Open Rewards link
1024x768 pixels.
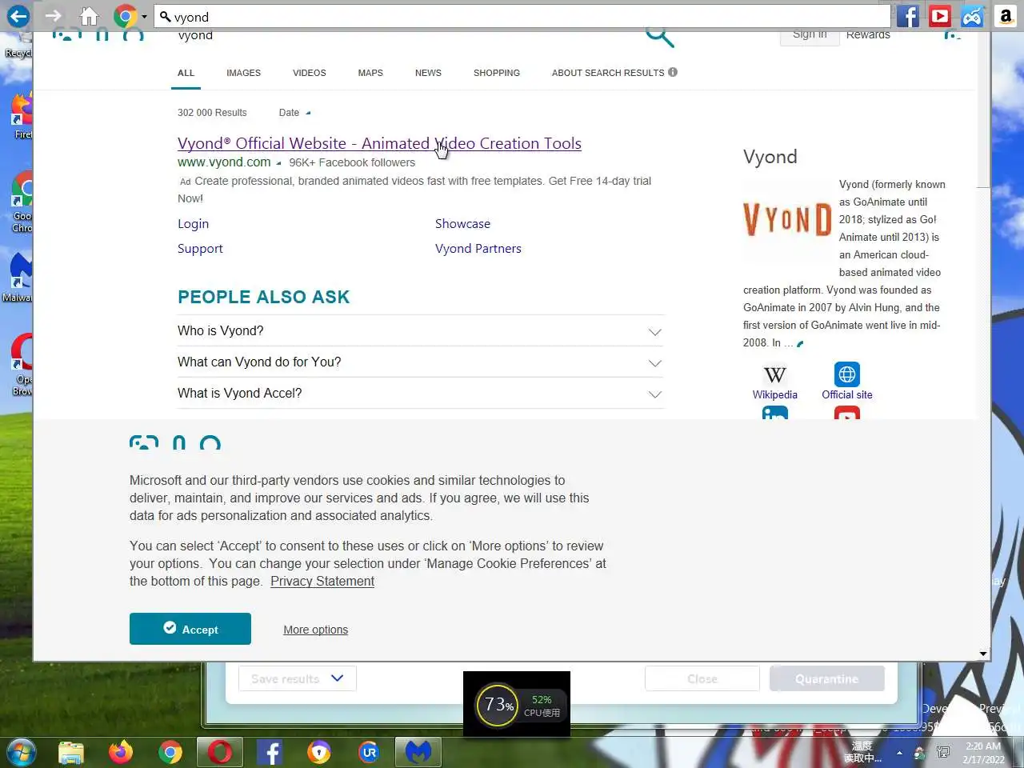pyautogui.click(x=868, y=35)
